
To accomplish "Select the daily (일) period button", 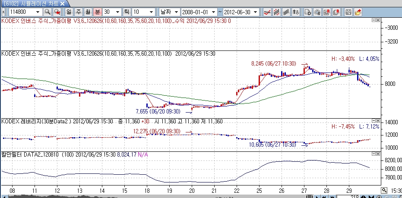I will (x=70, y=12).
